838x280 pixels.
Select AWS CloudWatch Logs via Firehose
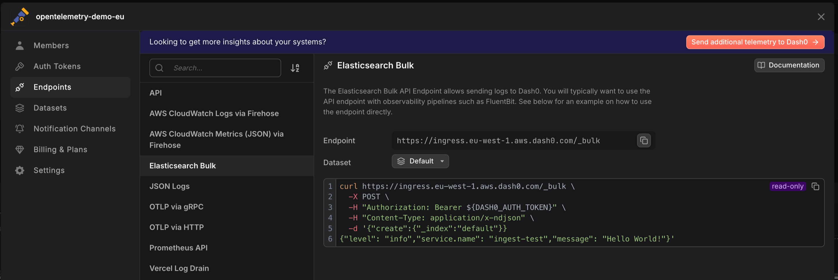(x=227, y=113)
